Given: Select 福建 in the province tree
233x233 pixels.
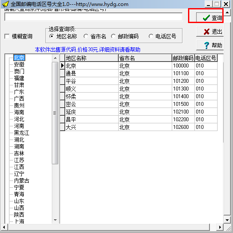Looking at the screenshot, I should (19, 78).
